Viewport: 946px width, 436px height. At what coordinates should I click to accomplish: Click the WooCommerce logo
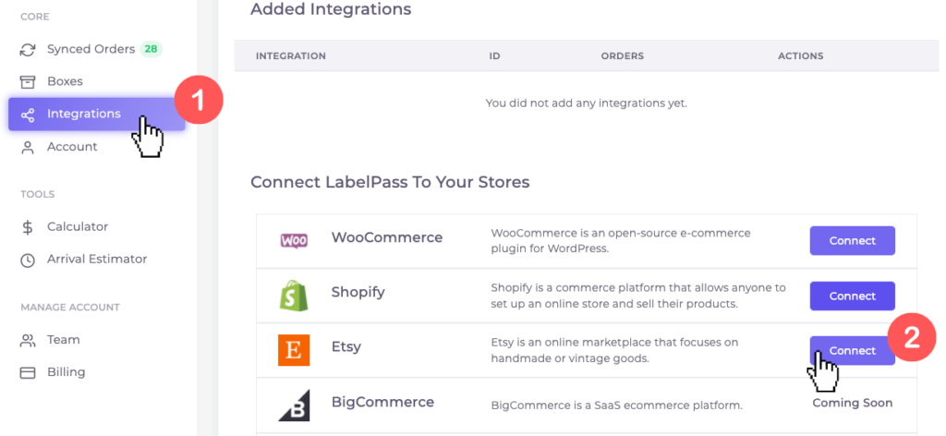(294, 240)
